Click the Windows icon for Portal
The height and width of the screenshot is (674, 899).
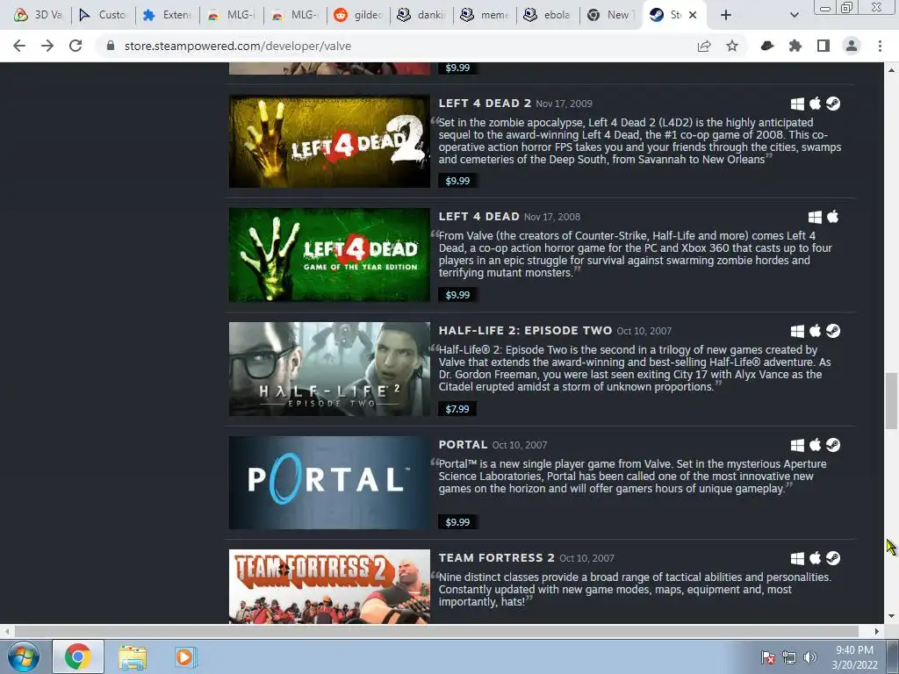tap(797, 445)
